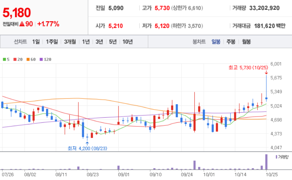
Task: Switch line chart to 3개월
Action: pos(70,42)
